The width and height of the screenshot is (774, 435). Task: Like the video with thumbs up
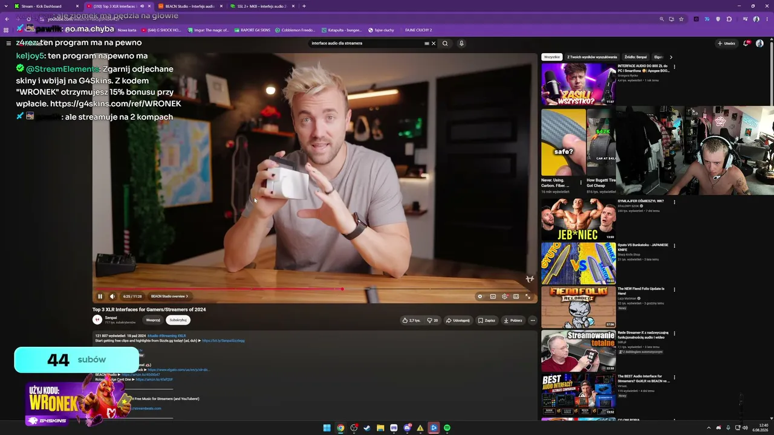[x=411, y=320]
